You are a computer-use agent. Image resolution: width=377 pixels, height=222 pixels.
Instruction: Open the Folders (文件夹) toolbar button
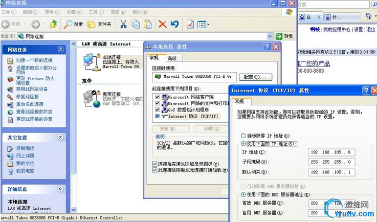tap(99, 24)
